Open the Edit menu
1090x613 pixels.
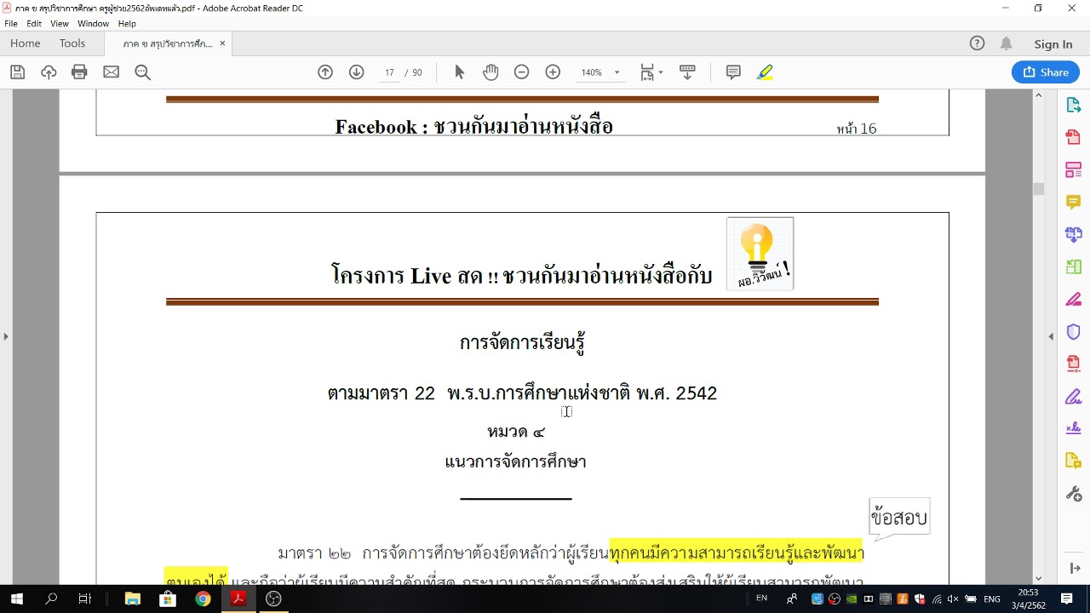click(x=34, y=24)
